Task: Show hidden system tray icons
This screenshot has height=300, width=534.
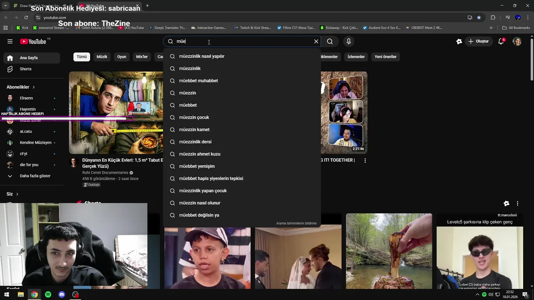Action: click(477, 295)
